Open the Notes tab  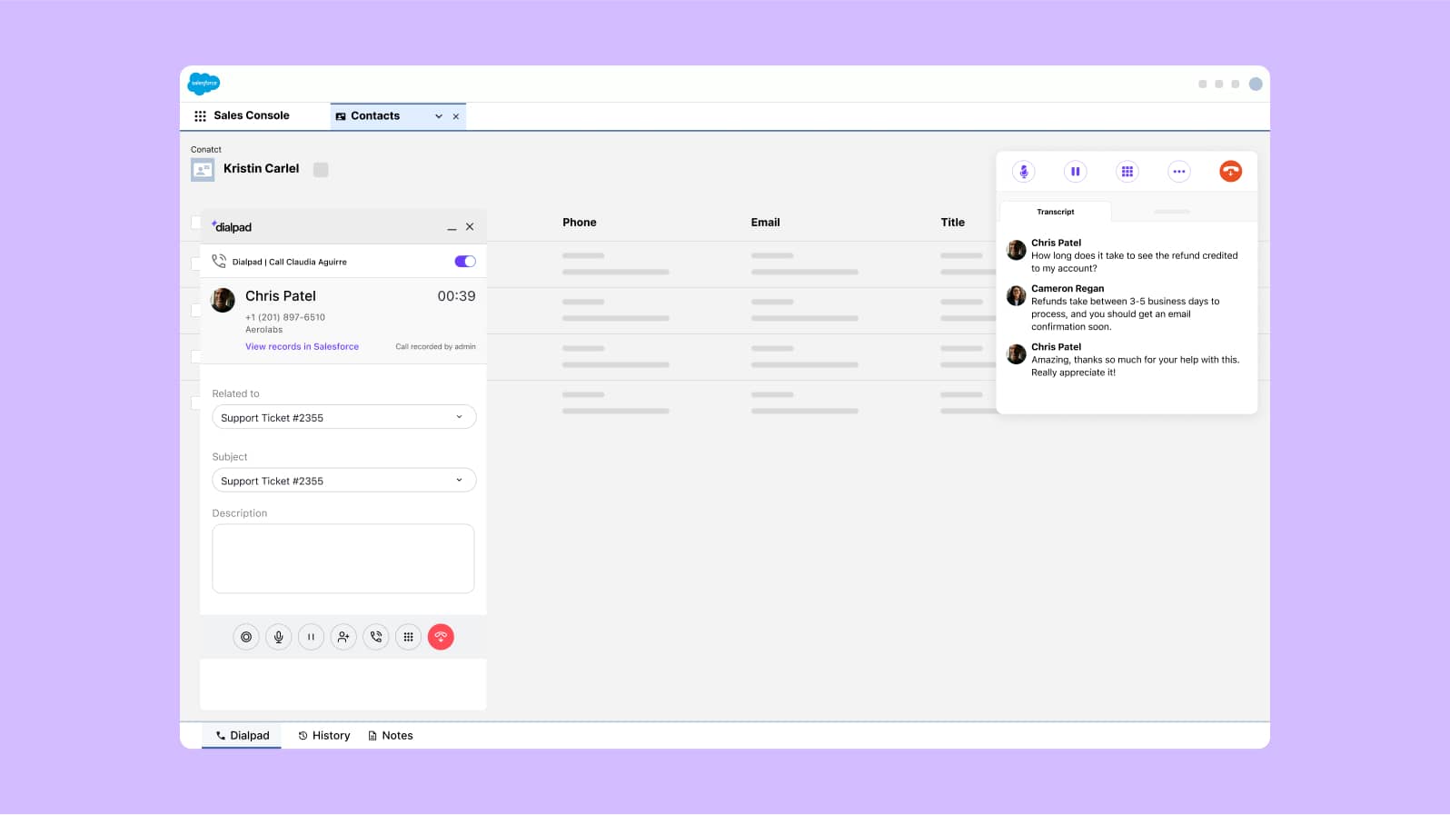pyautogui.click(x=391, y=736)
